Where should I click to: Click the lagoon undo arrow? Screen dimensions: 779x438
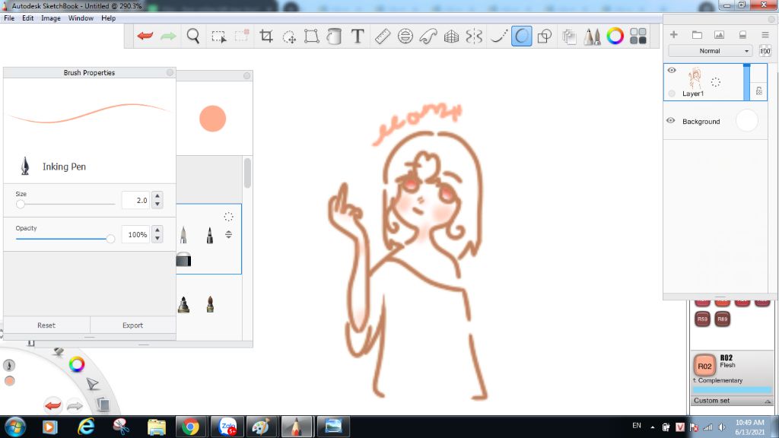click(52, 405)
